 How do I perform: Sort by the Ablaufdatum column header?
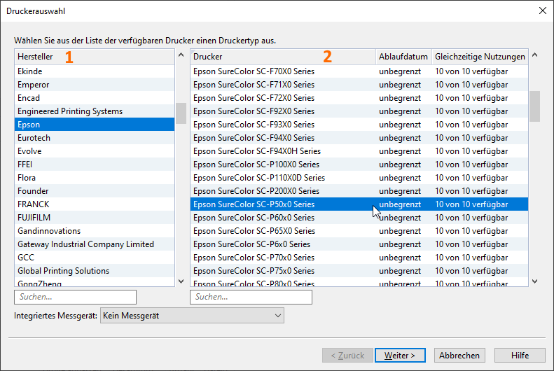(x=403, y=57)
